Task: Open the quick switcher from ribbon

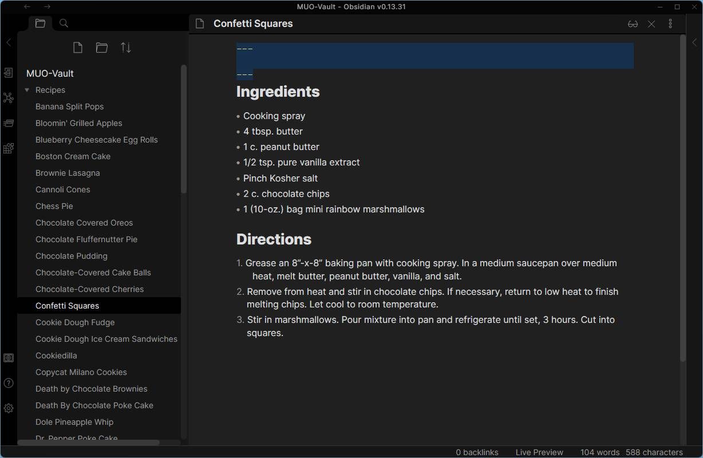Action: [x=9, y=73]
